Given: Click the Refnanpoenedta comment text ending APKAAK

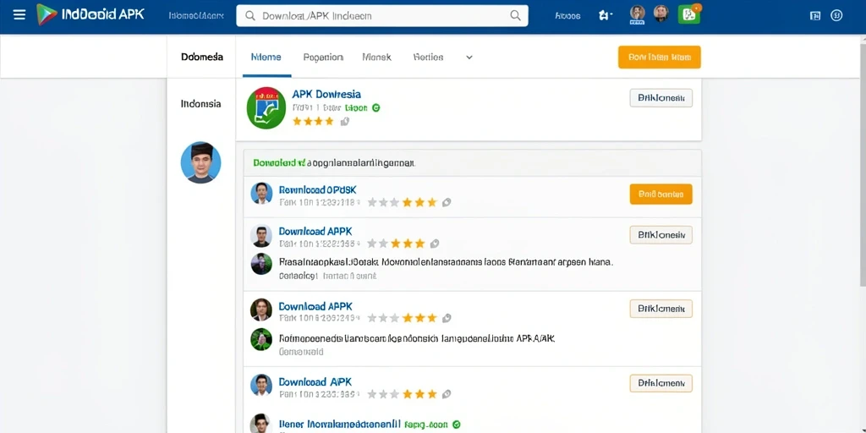Looking at the screenshot, I should tap(416, 337).
